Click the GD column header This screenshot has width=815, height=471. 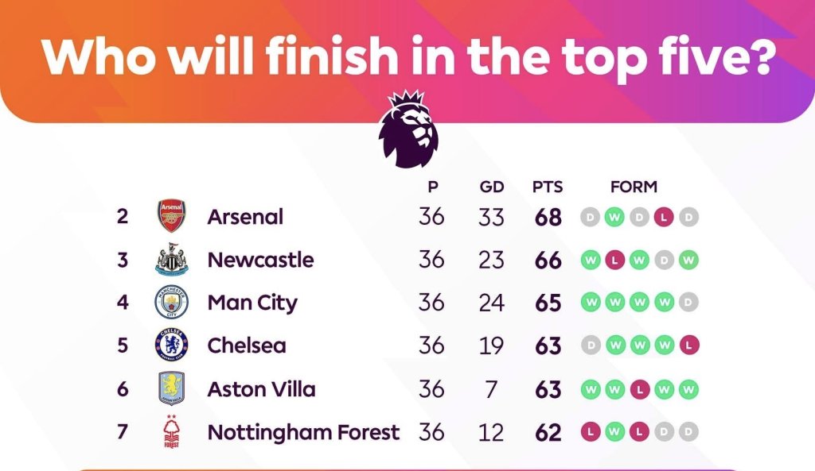[492, 187]
